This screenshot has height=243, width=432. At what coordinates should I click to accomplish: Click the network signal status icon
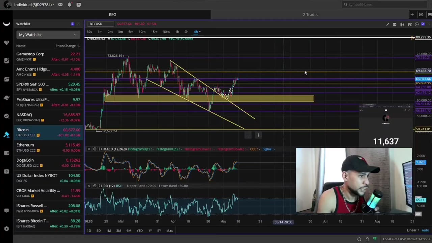(375, 239)
